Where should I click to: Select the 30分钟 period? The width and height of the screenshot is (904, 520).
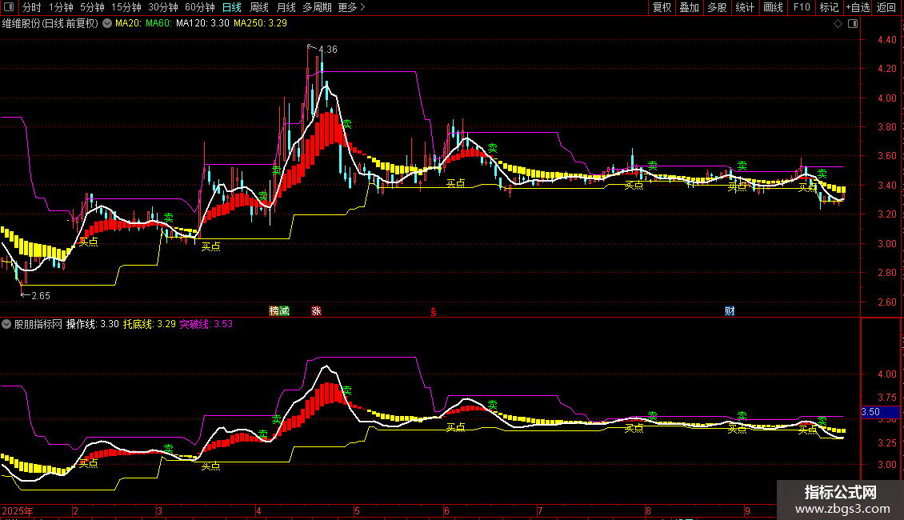pyautogui.click(x=163, y=7)
